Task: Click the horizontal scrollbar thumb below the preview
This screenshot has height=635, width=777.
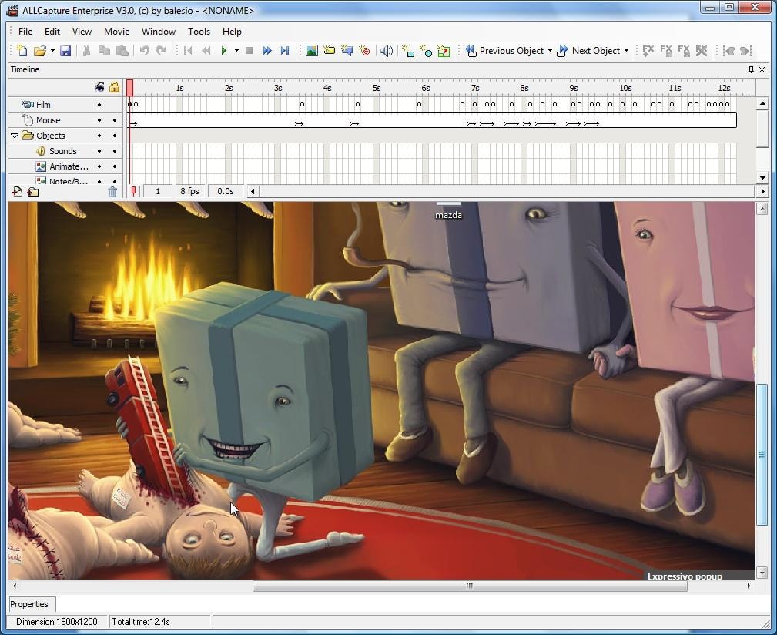Action: (470, 586)
